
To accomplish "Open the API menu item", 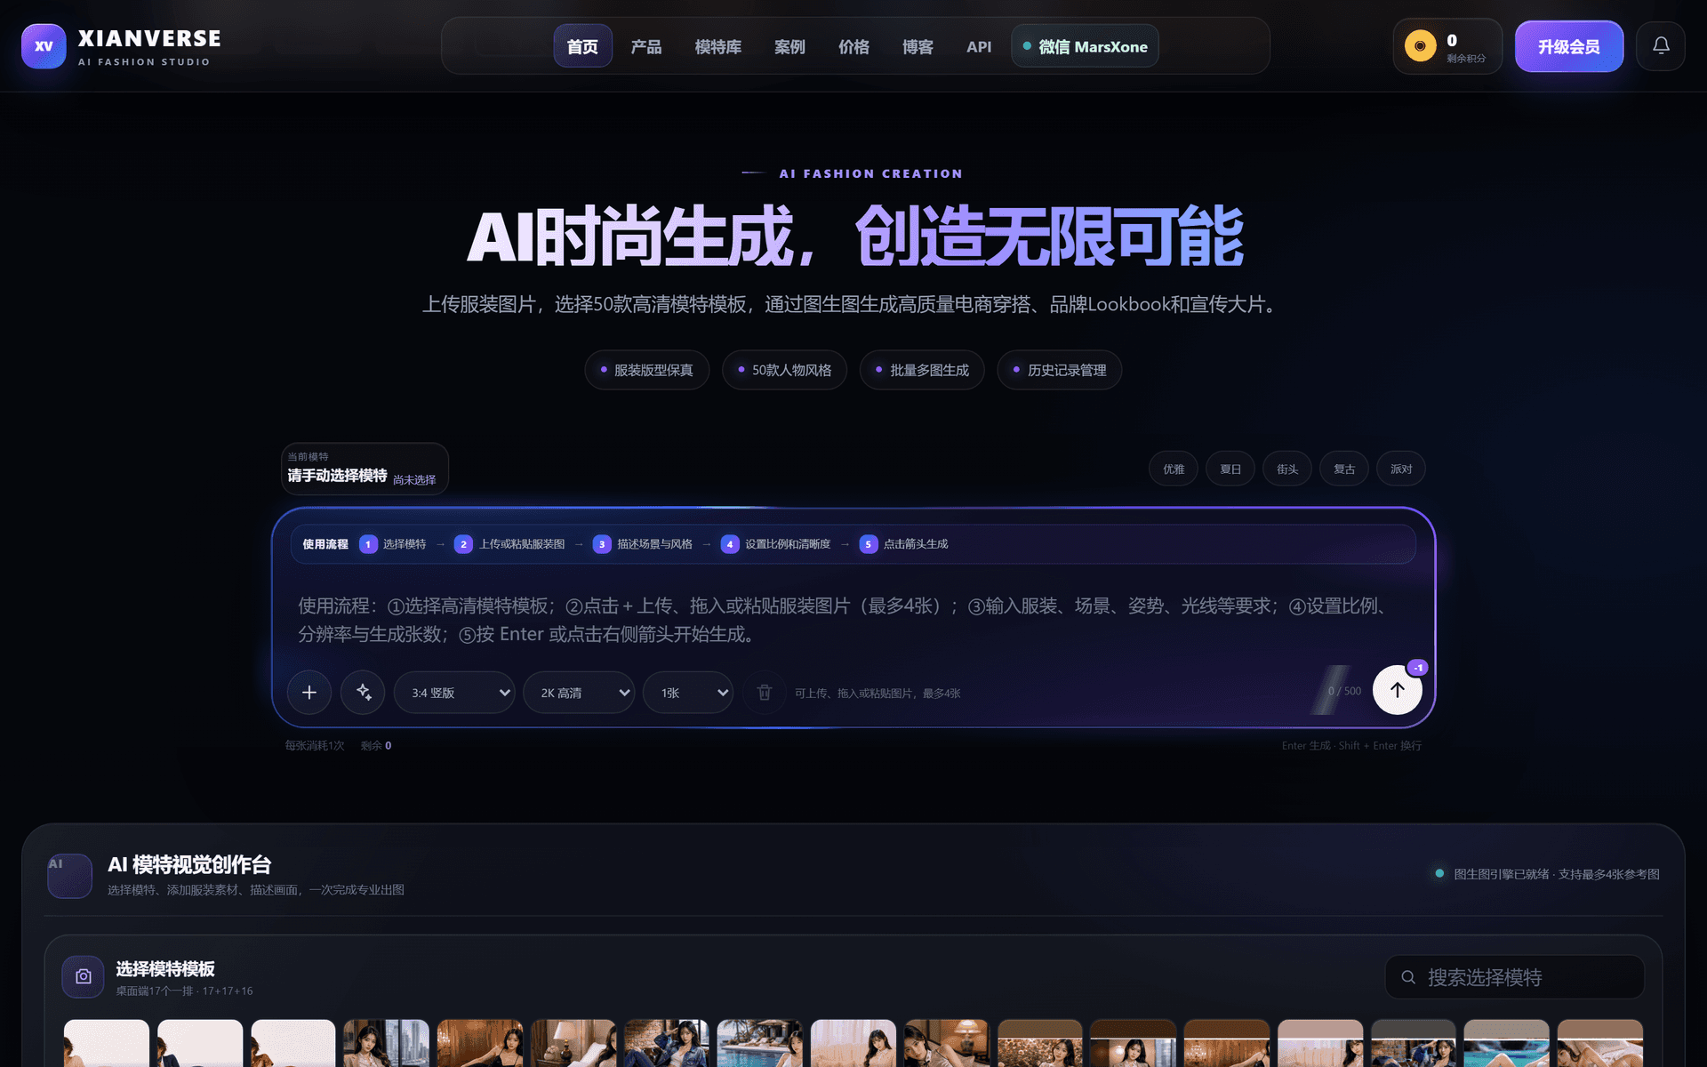I will [979, 46].
